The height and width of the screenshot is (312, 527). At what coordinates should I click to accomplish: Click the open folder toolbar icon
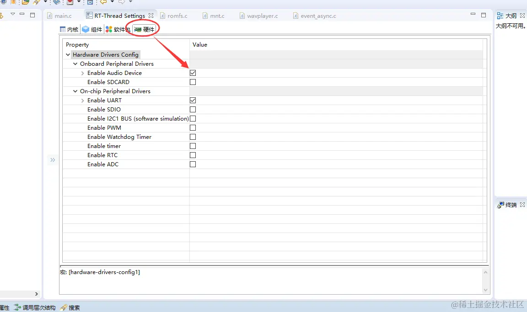(26, 2)
